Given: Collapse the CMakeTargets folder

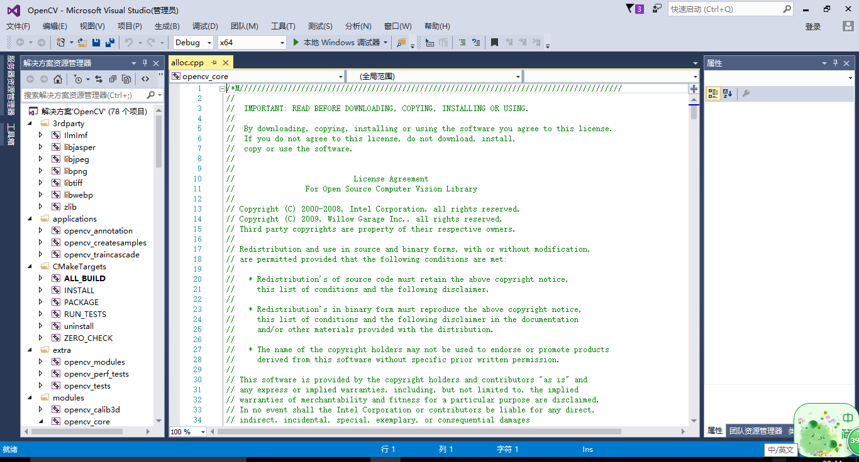Looking at the screenshot, I should pos(30,267).
